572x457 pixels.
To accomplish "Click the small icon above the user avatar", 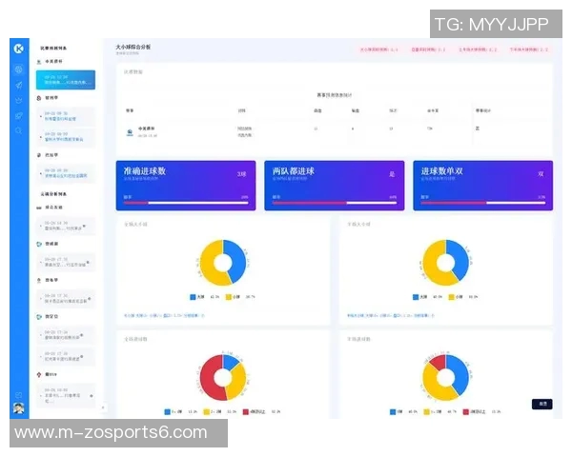I will [19, 395].
